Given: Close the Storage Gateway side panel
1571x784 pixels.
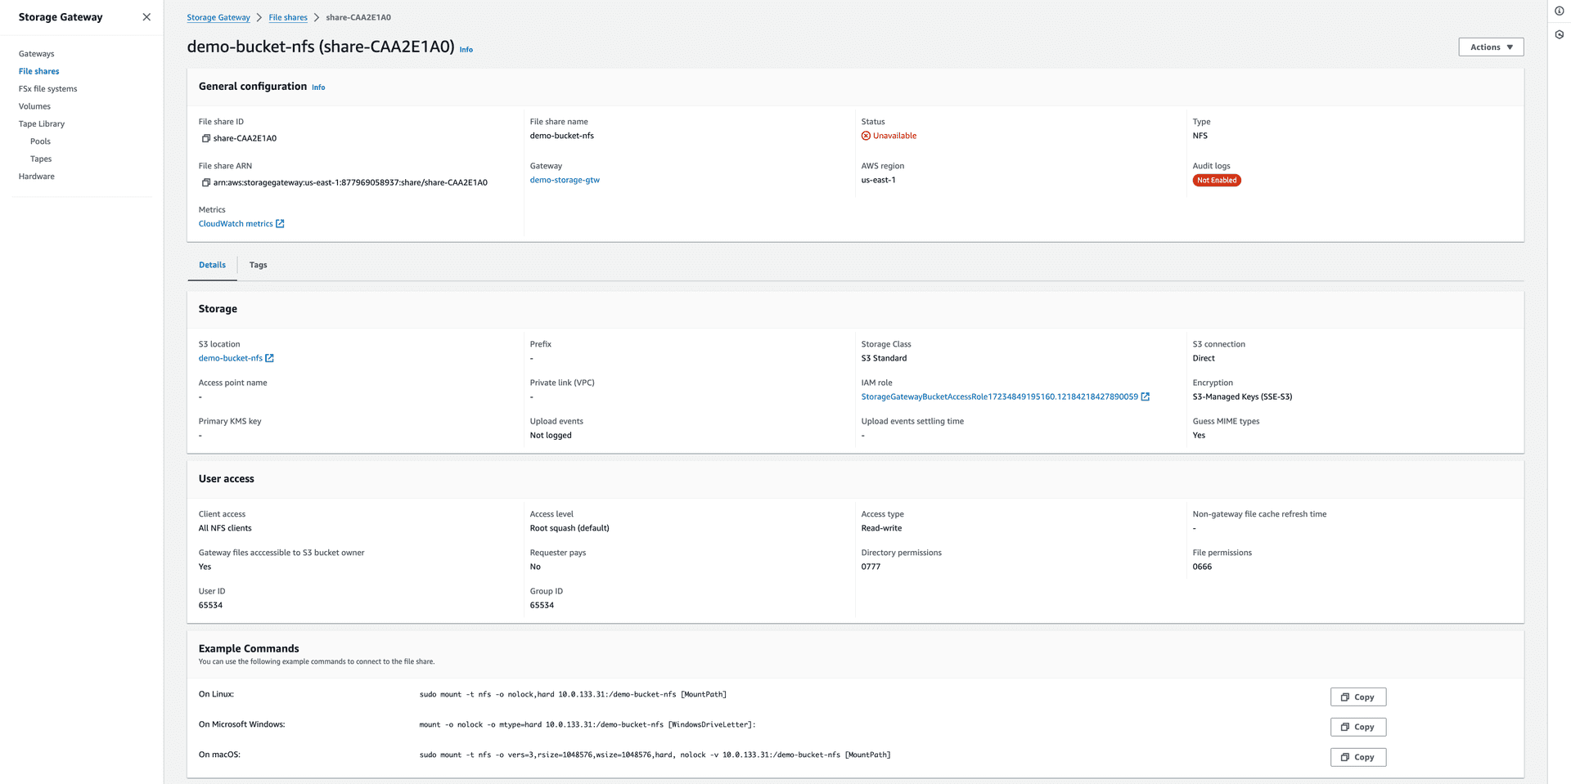Looking at the screenshot, I should pyautogui.click(x=146, y=17).
